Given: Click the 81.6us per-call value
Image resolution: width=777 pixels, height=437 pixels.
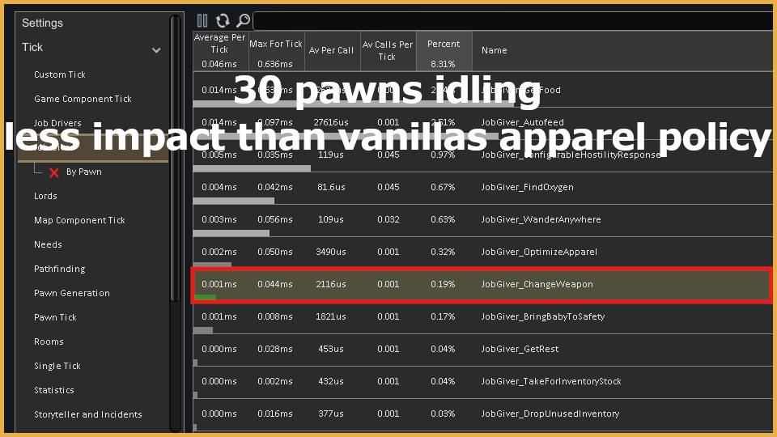Looking at the screenshot, I should pos(331,187).
